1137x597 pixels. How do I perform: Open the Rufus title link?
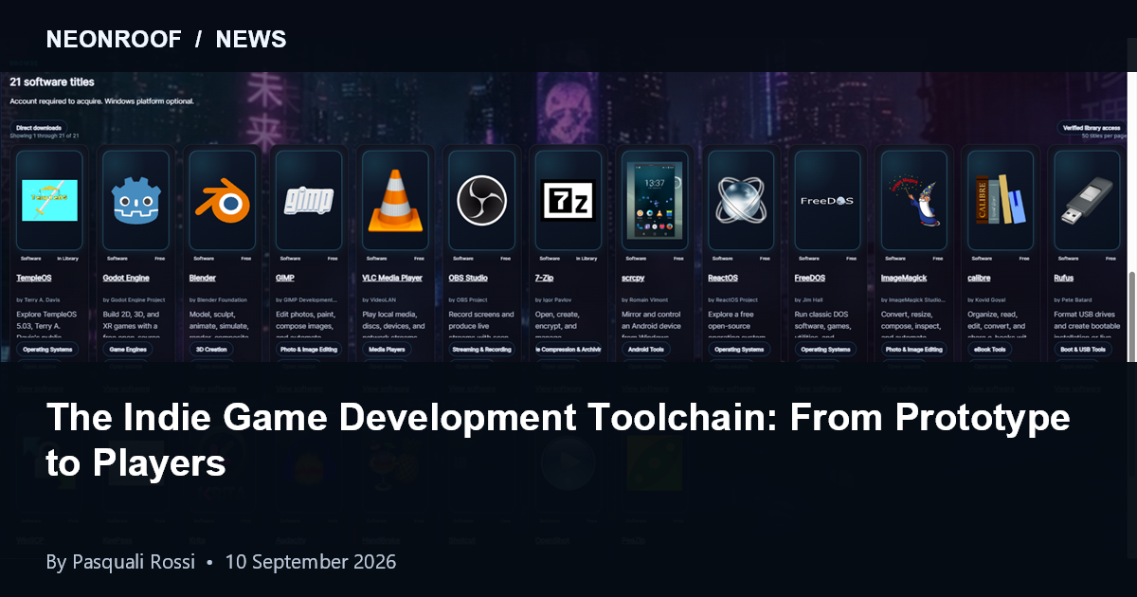click(1064, 278)
